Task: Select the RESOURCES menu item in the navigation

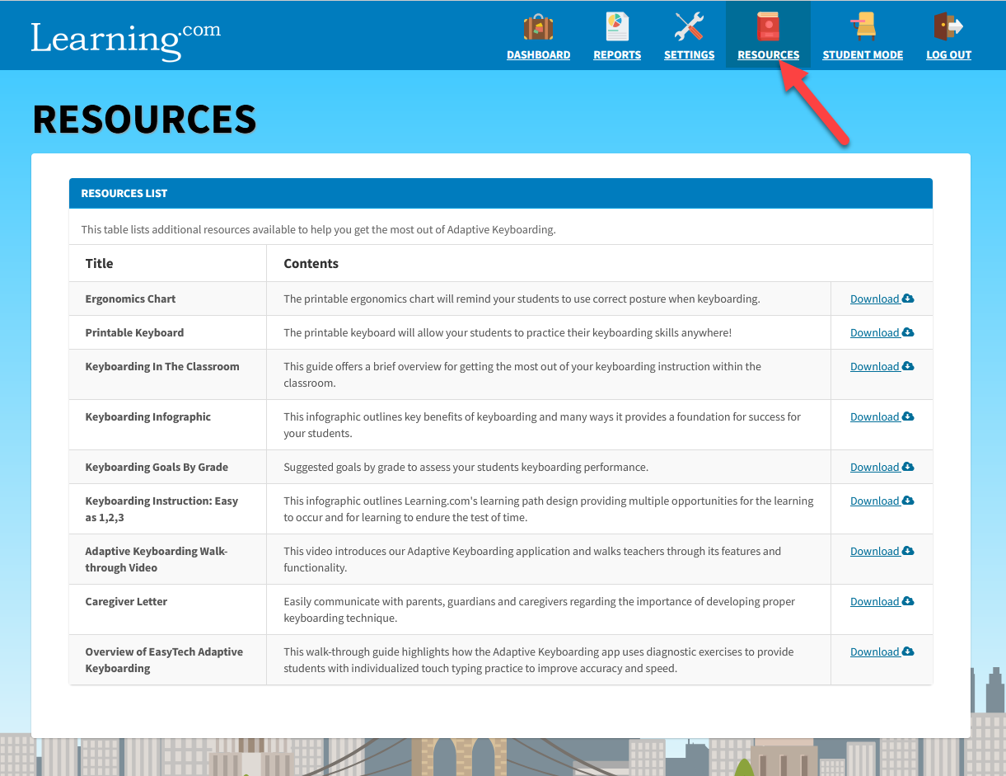Action: click(768, 54)
